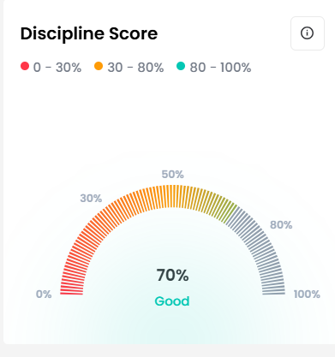Click the Good rating text
The image size is (335, 357).
point(172,301)
